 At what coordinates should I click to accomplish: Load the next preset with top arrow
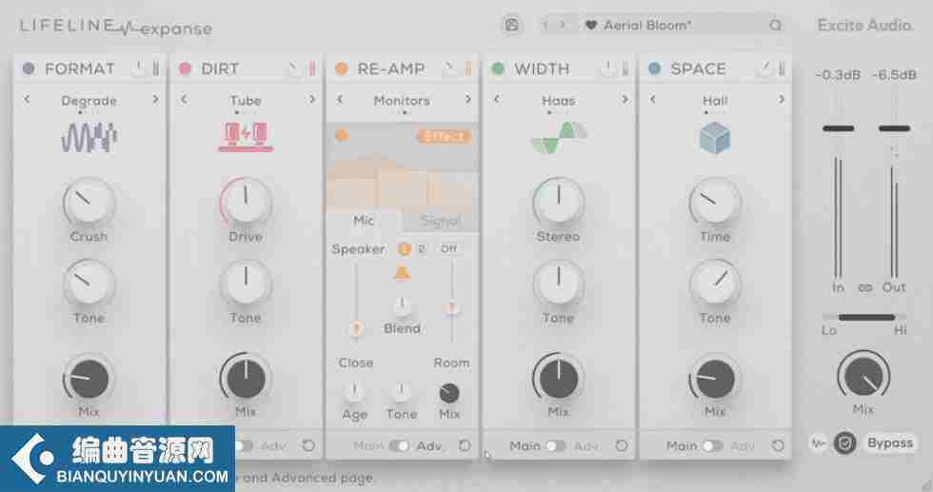point(563,25)
